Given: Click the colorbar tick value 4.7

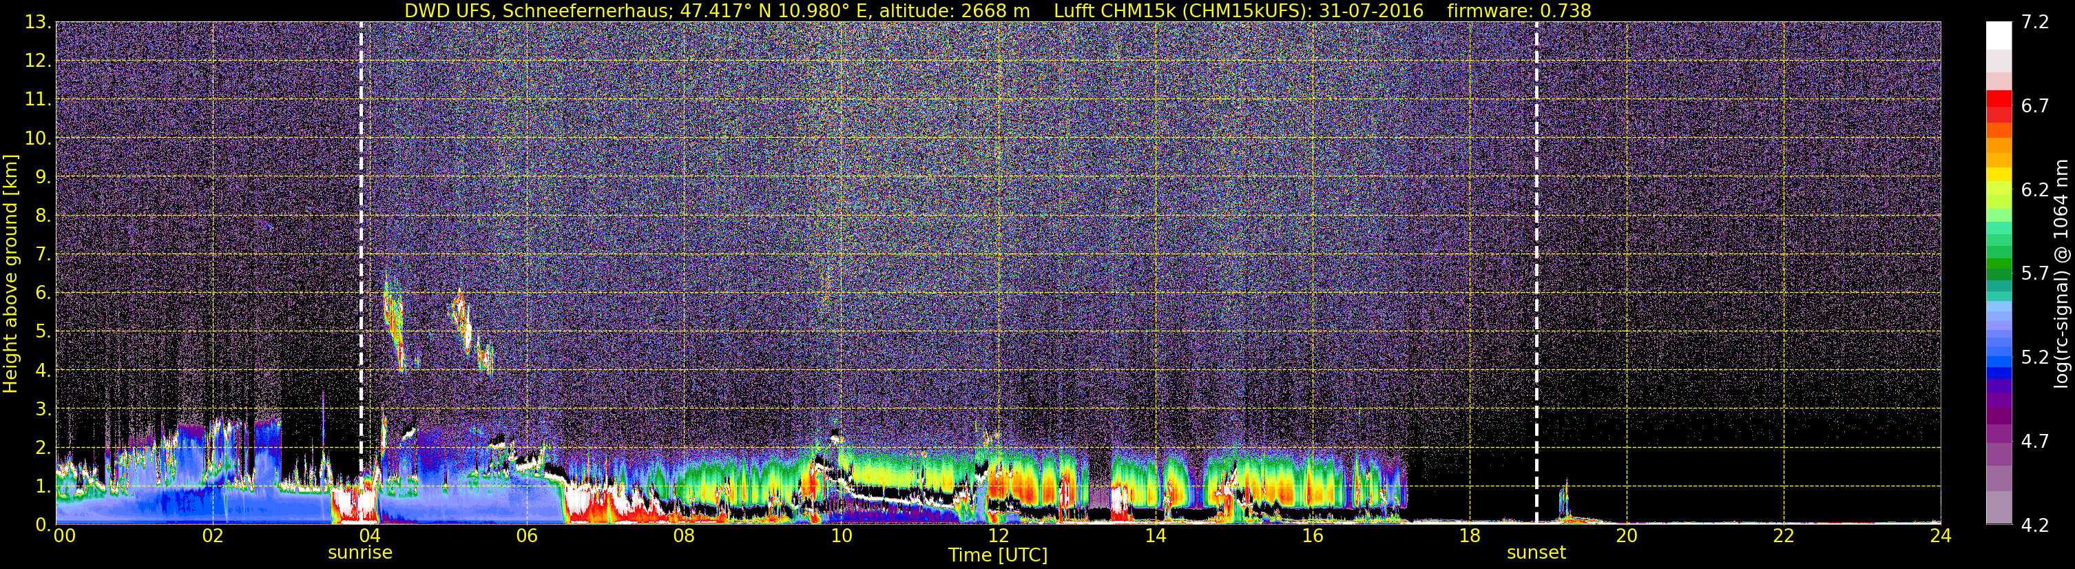Looking at the screenshot, I should [2035, 441].
